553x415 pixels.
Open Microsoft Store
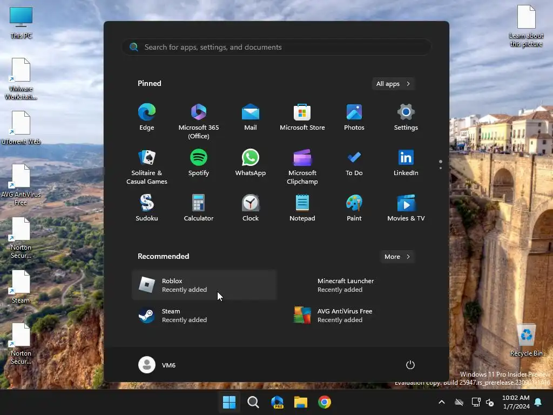point(302,117)
